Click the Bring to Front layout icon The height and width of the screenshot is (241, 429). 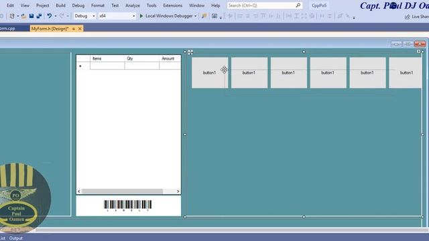340,16
